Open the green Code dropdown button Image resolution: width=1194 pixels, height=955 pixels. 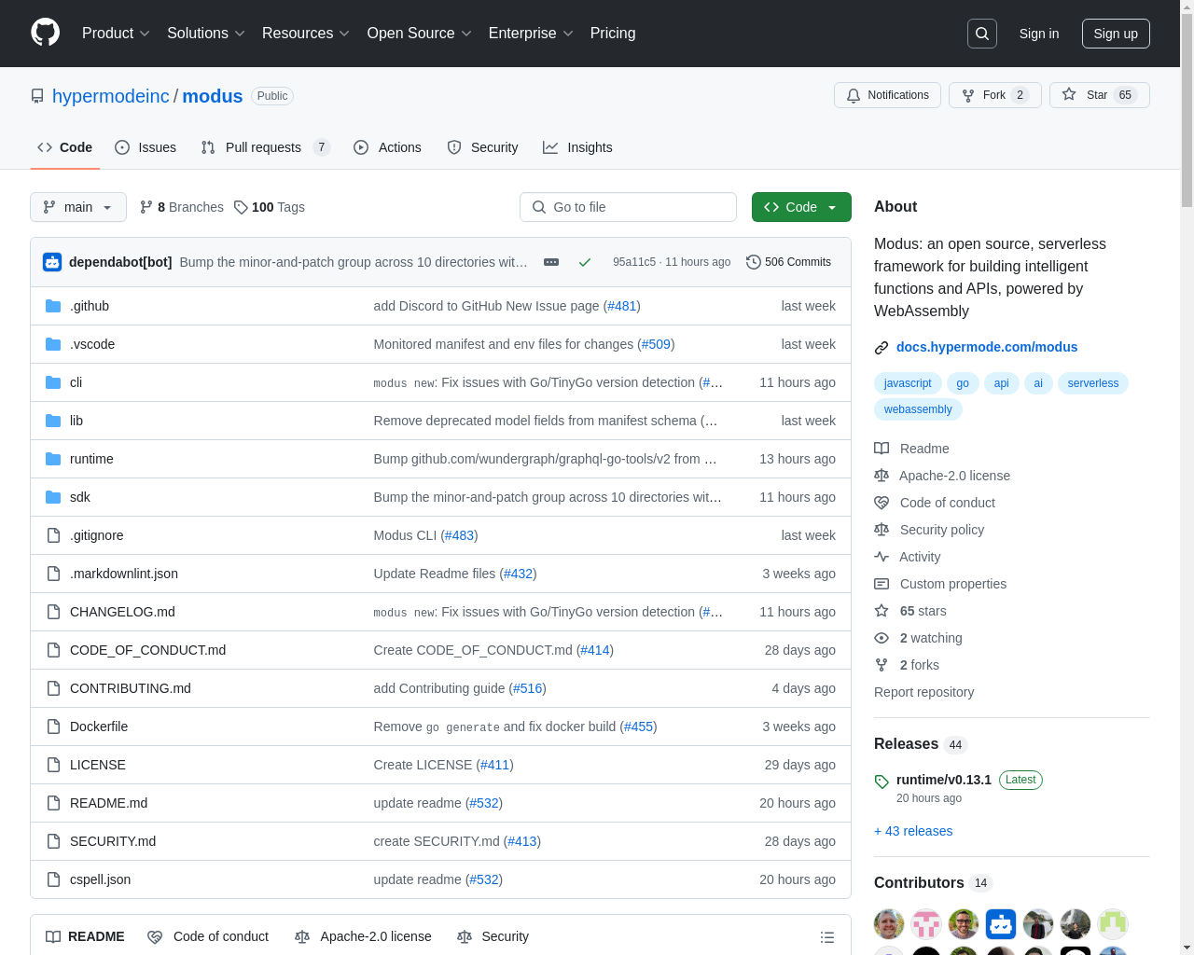point(801,207)
